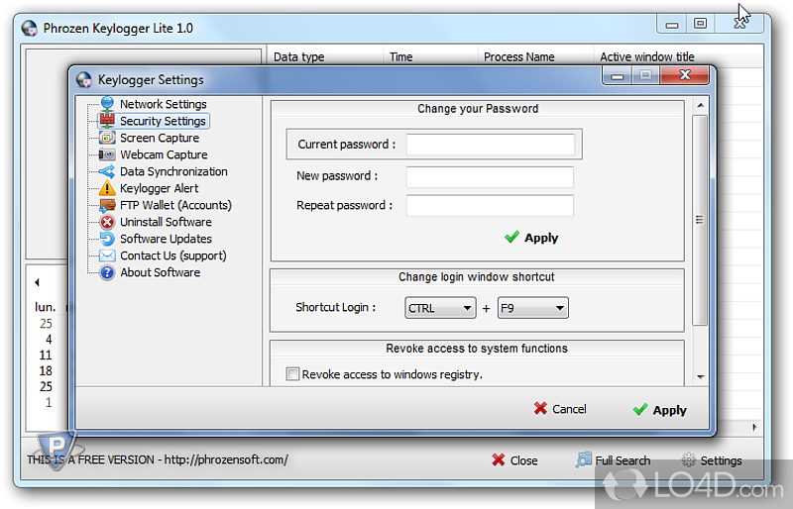Screen dimensions: 793x509
Task: Select the Keylogger Alert warning icon
Action: [x=107, y=188]
